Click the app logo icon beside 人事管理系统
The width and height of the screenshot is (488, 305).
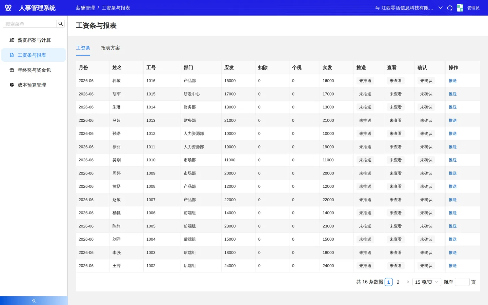pos(8,8)
